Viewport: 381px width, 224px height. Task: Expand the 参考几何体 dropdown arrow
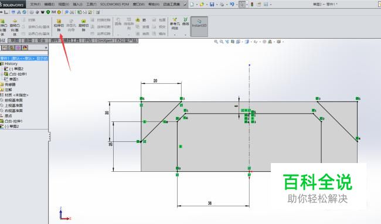point(175,35)
